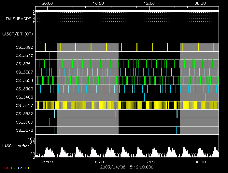Viewport: 228px width, 173px height.
Task: Click leftmost cyan marker in OS_3532 row
Action: [54, 113]
